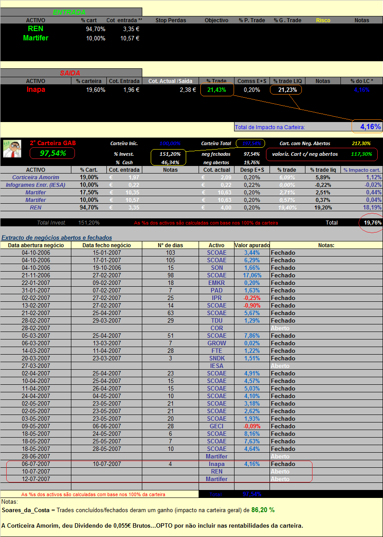Viewport: 383px width, 537px height.
Task: Click the Stop Perdas column header
Action: click(171, 20)
